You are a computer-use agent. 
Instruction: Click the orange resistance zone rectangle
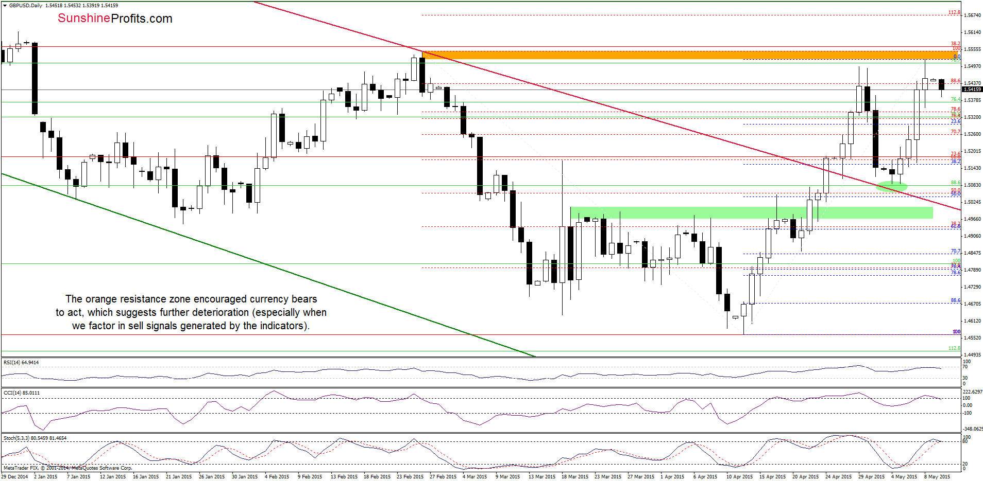690,55
